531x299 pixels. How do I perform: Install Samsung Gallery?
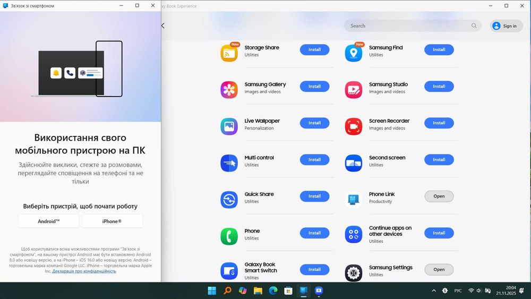pyautogui.click(x=314, y=87)
